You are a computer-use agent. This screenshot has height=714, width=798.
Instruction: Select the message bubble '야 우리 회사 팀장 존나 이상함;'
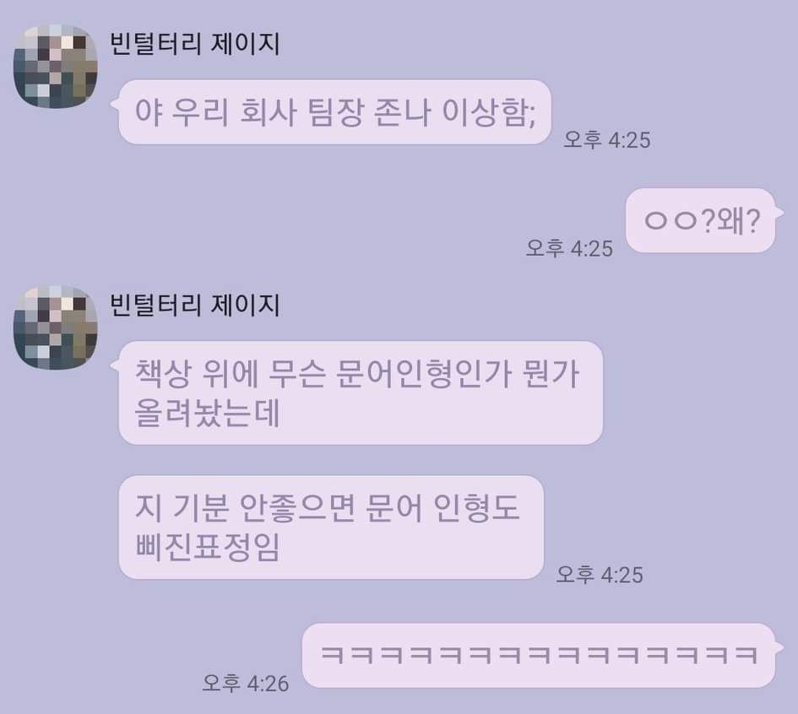(335, 112)
